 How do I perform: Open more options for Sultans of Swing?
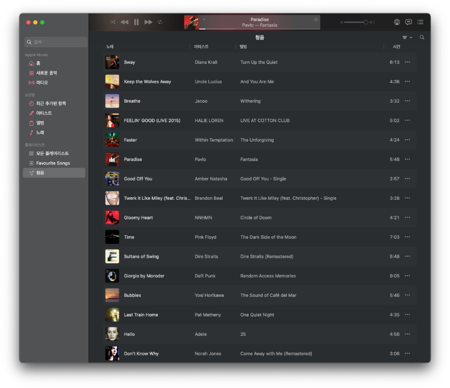click(x=407, y=256)
